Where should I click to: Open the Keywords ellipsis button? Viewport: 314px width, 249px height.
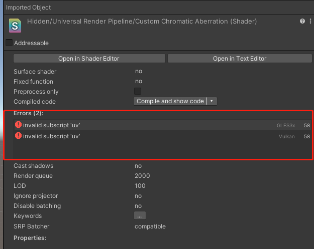140,215
